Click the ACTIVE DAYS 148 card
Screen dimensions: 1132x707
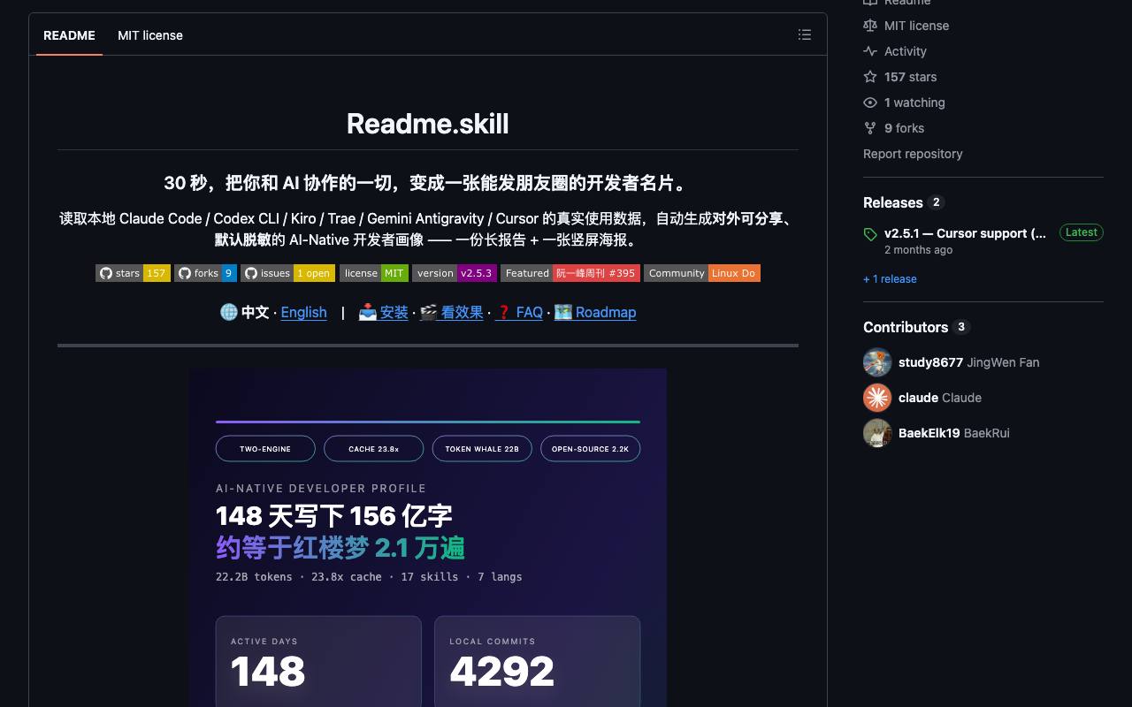click(x=318, y=661)
